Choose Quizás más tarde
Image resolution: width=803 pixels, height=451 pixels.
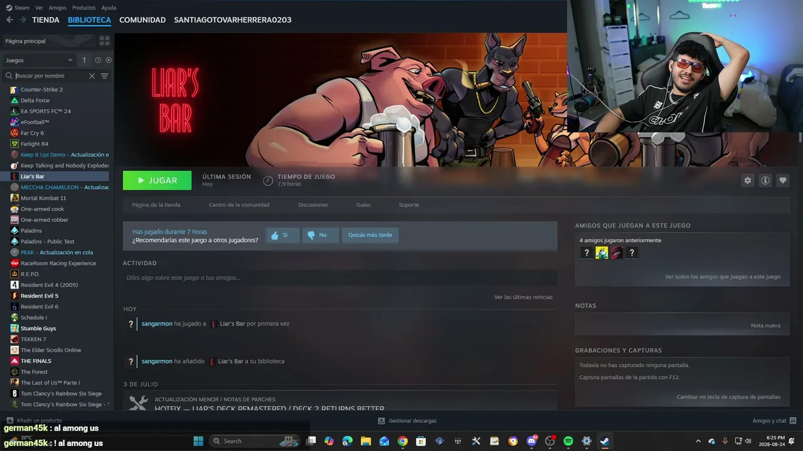pos(370,235)
